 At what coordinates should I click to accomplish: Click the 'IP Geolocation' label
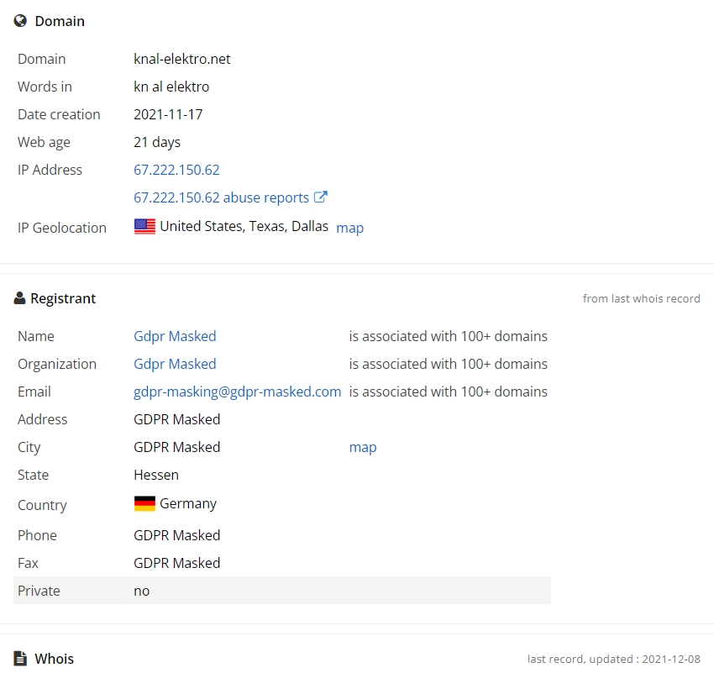point(62,228)
